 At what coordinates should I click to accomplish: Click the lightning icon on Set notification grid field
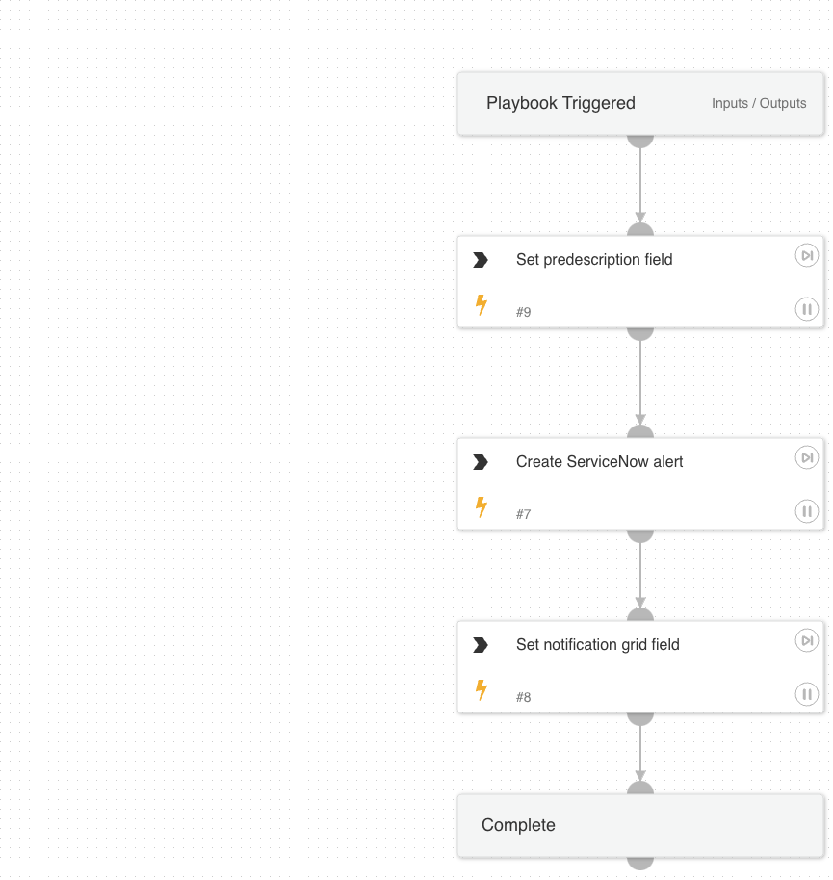[x=481, y=689]
